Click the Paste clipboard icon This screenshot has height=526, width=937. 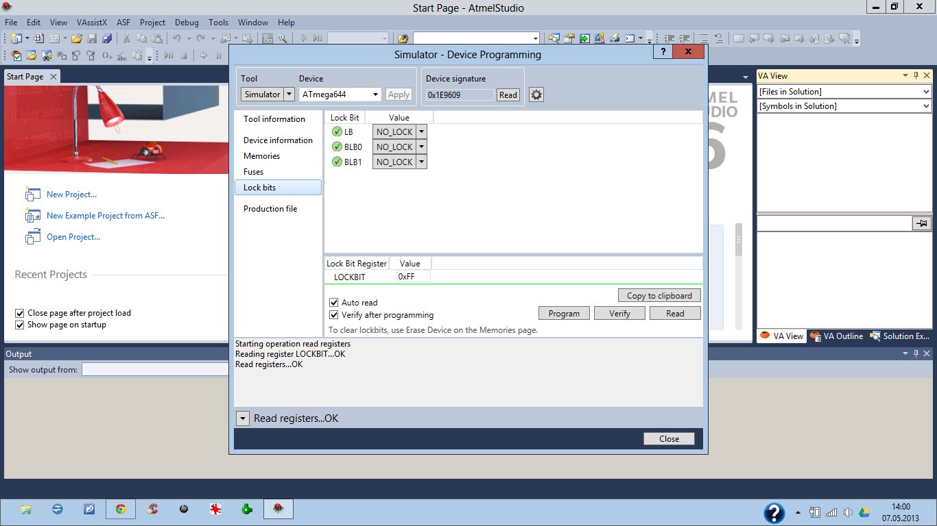coord(157,38)
